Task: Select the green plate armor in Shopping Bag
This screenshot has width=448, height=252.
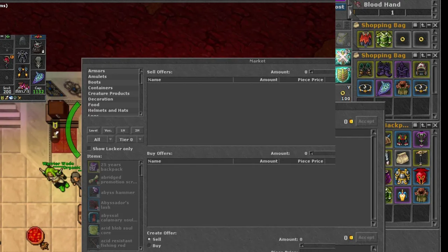Action: [384, 39]
